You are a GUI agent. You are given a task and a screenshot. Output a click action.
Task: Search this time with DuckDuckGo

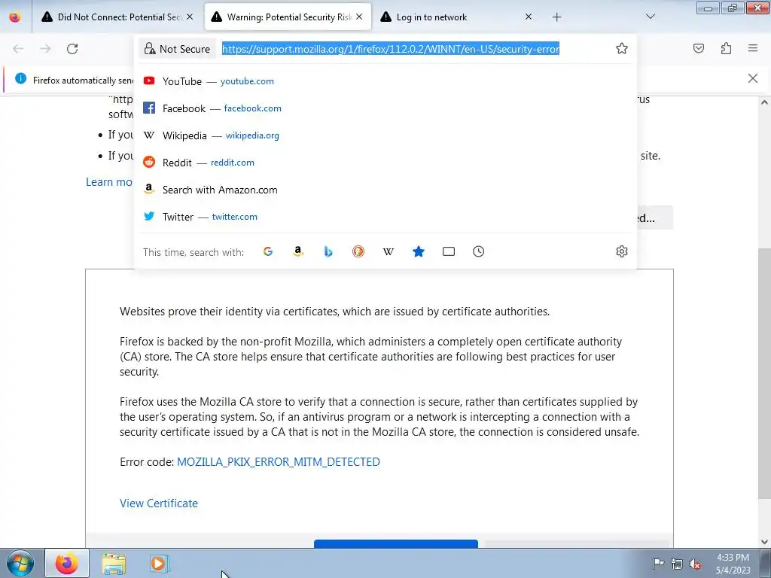pos(358,251)
